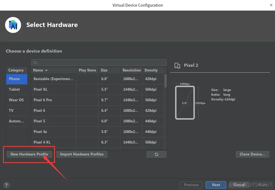Click the device icon beside Pixel 2
Image resolution: width=275 pixels, height=190 pixels.
click(x=177, y=66)
